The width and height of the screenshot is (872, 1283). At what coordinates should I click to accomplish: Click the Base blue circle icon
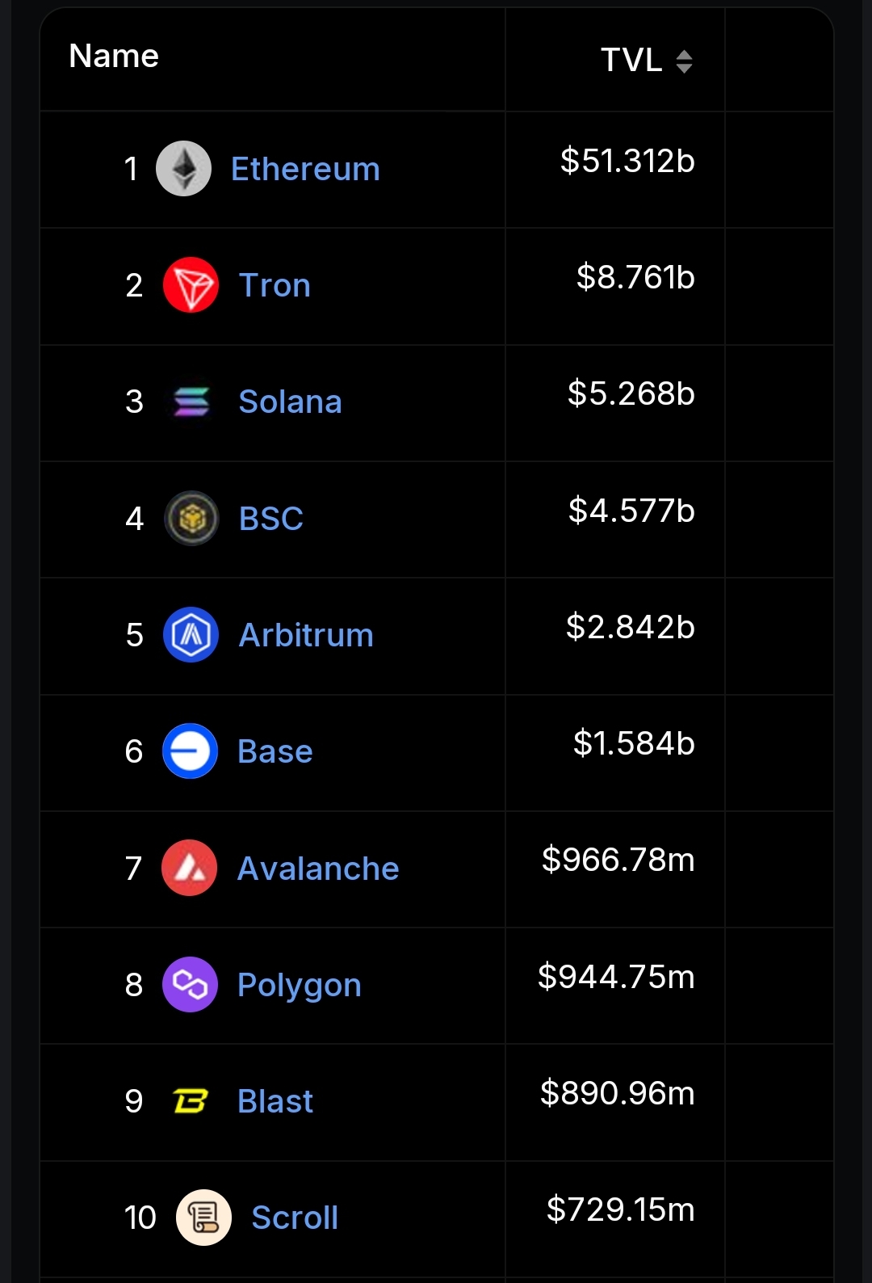click(x=191, y=751)
